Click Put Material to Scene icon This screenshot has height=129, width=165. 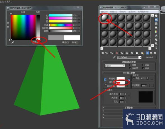[x=107, y=53]
